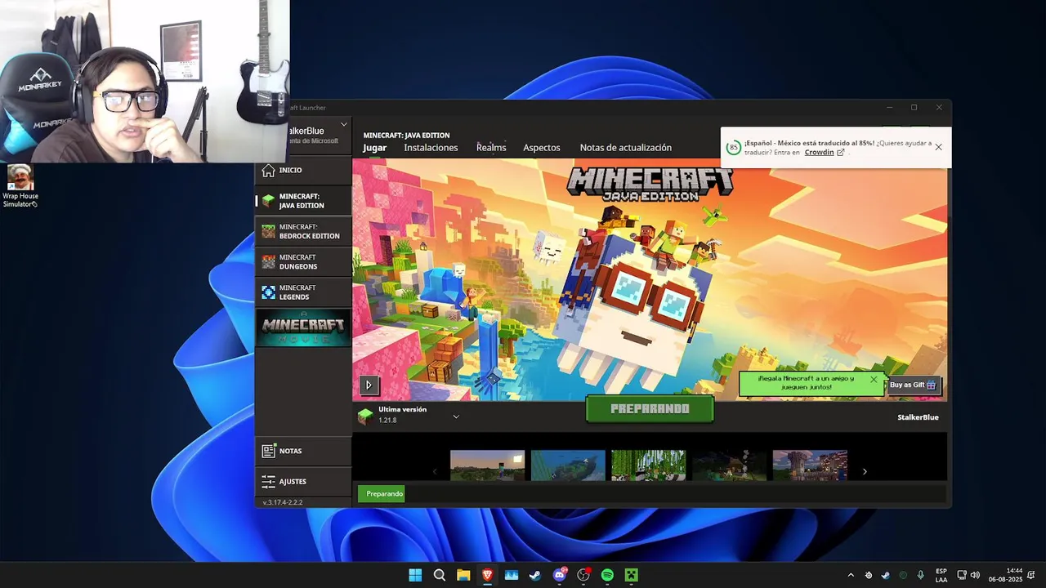Image resolution: width=1046 pixels, height=588 pixels.
Task: Open the Windows Start menu
Action: [x=415, y=575]
